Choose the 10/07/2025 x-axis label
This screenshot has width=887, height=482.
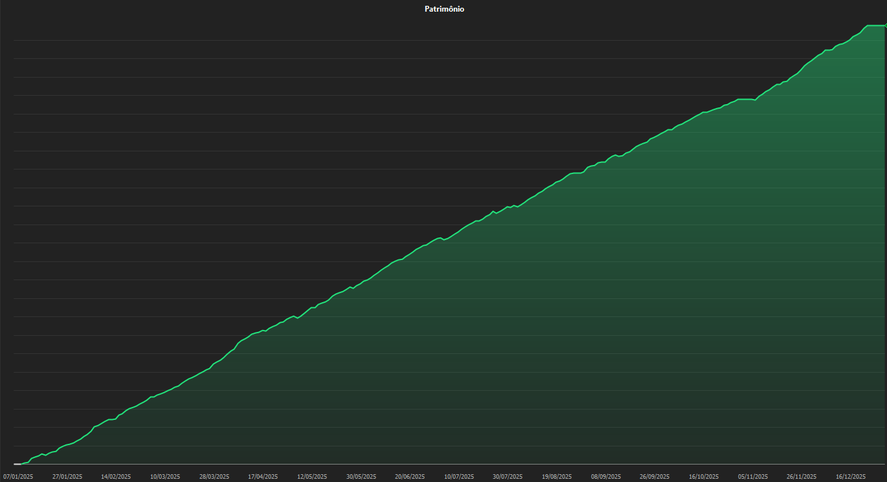tap(459, 477)
